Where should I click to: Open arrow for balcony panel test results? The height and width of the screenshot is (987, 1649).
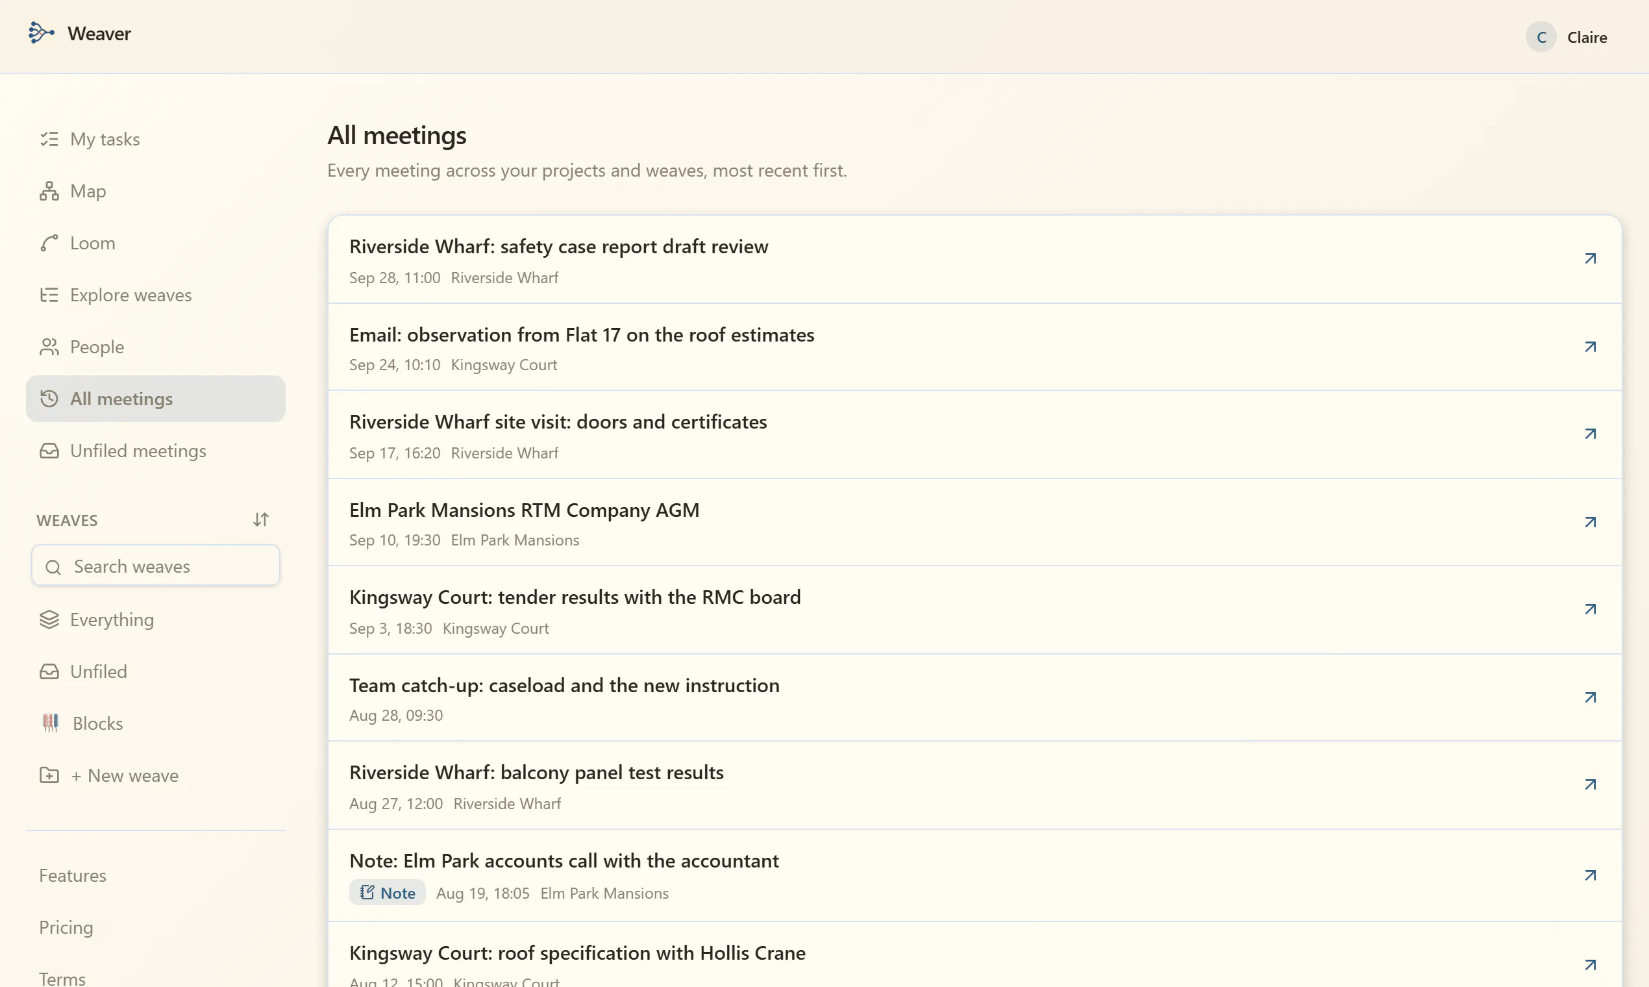coord(1590,784)
